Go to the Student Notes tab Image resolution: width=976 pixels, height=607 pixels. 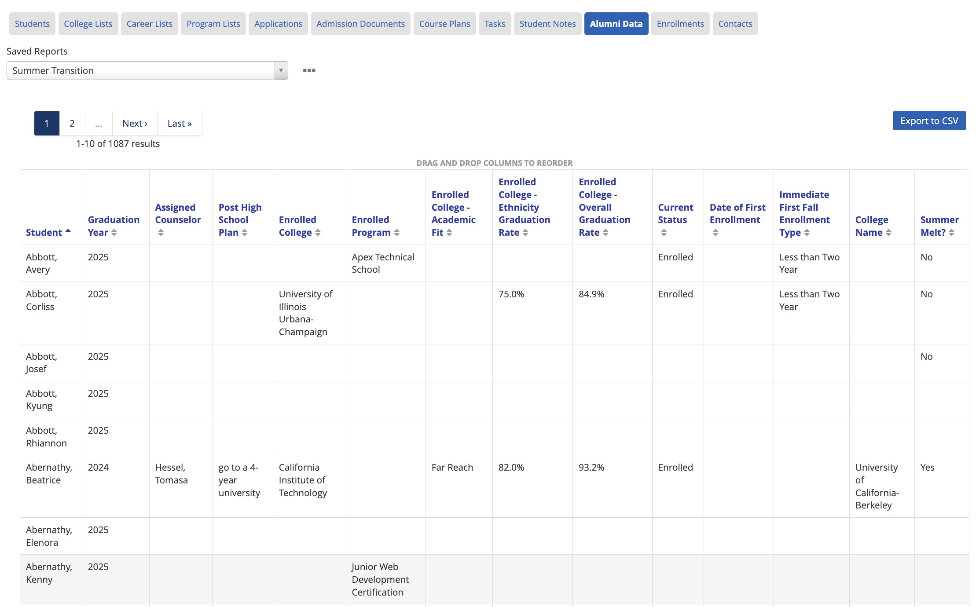coord(547,24)
